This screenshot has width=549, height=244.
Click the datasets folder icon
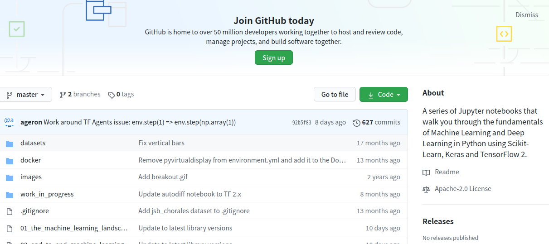(x=10, y=144)
